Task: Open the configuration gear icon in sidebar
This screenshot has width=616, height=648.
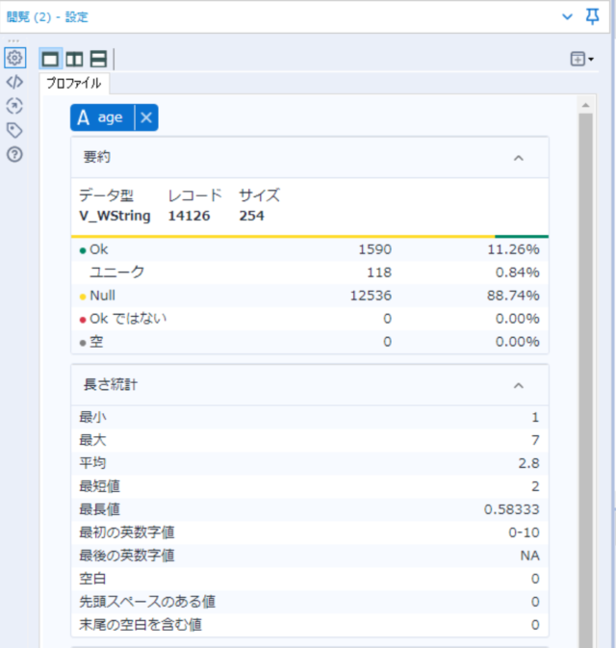Action: 14,58
